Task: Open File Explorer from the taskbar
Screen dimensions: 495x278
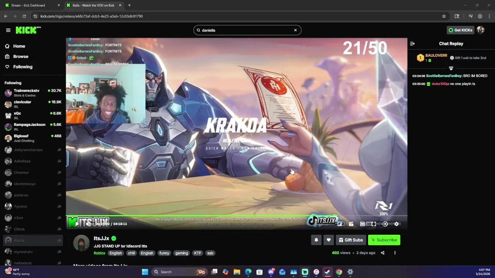Action: 237,272
